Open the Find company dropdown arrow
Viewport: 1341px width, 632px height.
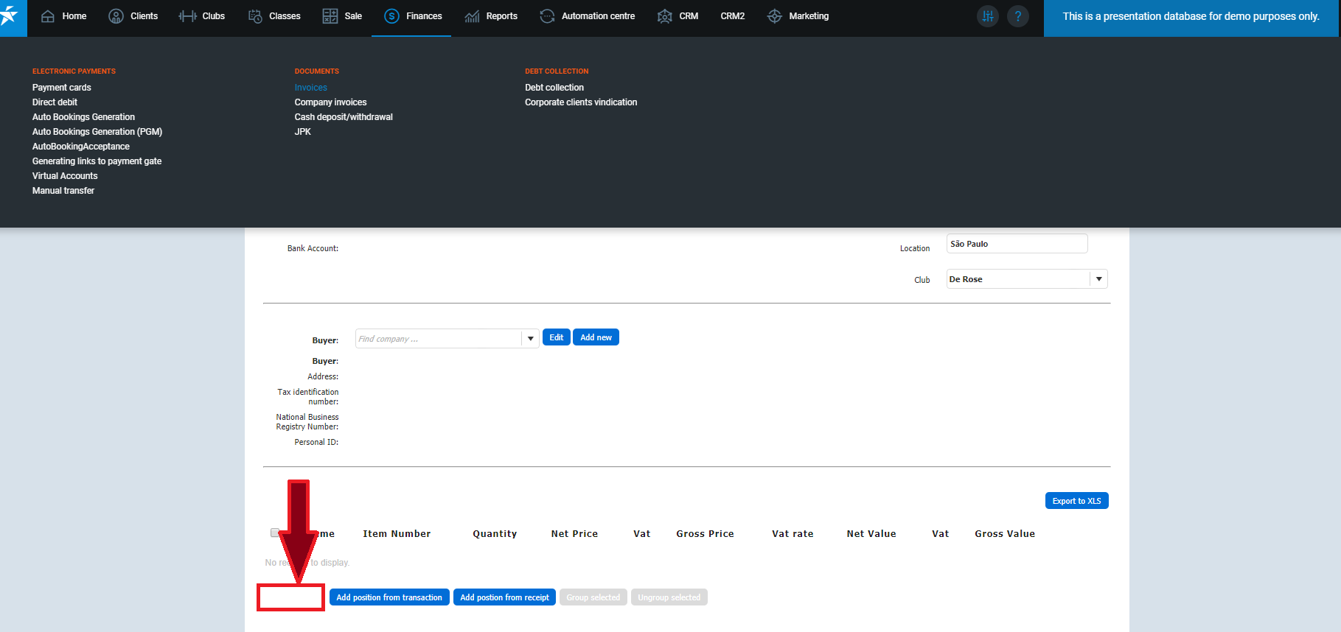(x=530, y=339)
